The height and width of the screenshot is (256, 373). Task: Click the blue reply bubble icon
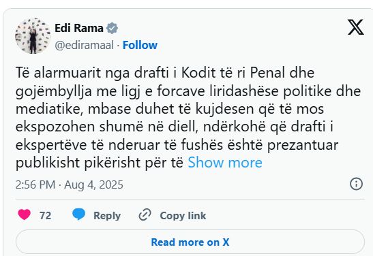[78, 214]
